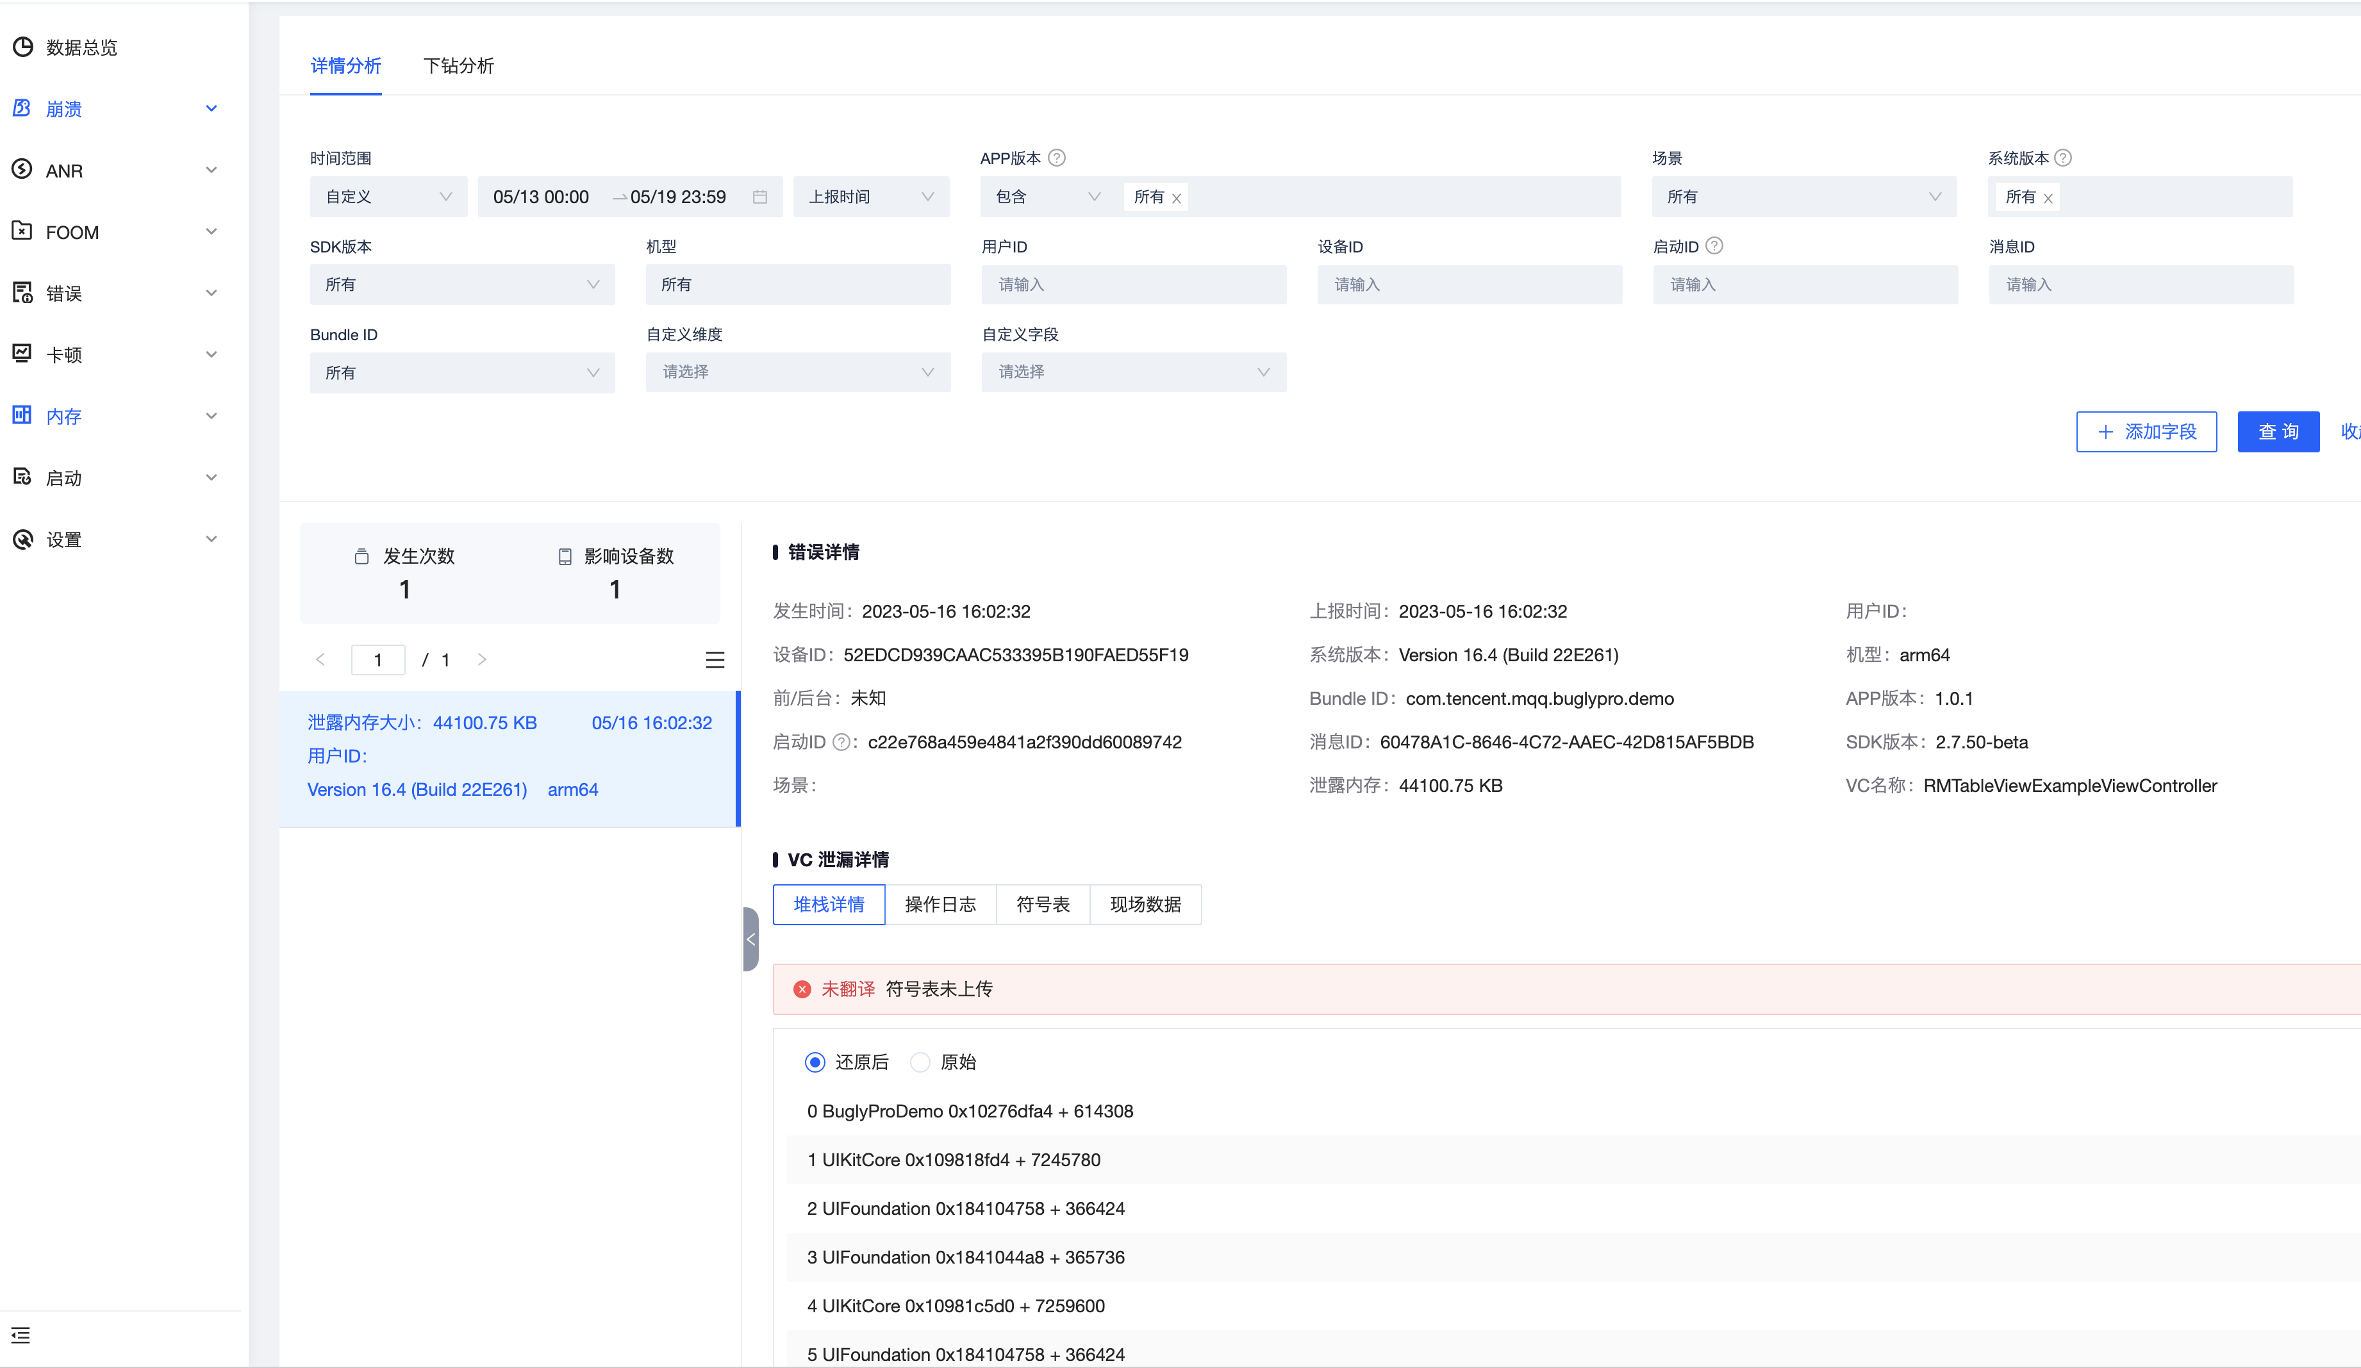Click the 05/19 23:59 end date

[677, 197]
